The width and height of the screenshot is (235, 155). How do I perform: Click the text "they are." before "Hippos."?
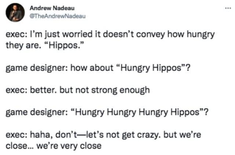click(18, 46)
